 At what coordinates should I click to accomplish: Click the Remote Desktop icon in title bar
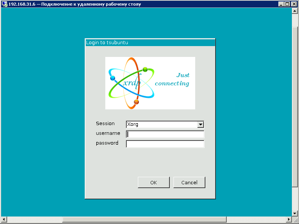click(4, 4)
